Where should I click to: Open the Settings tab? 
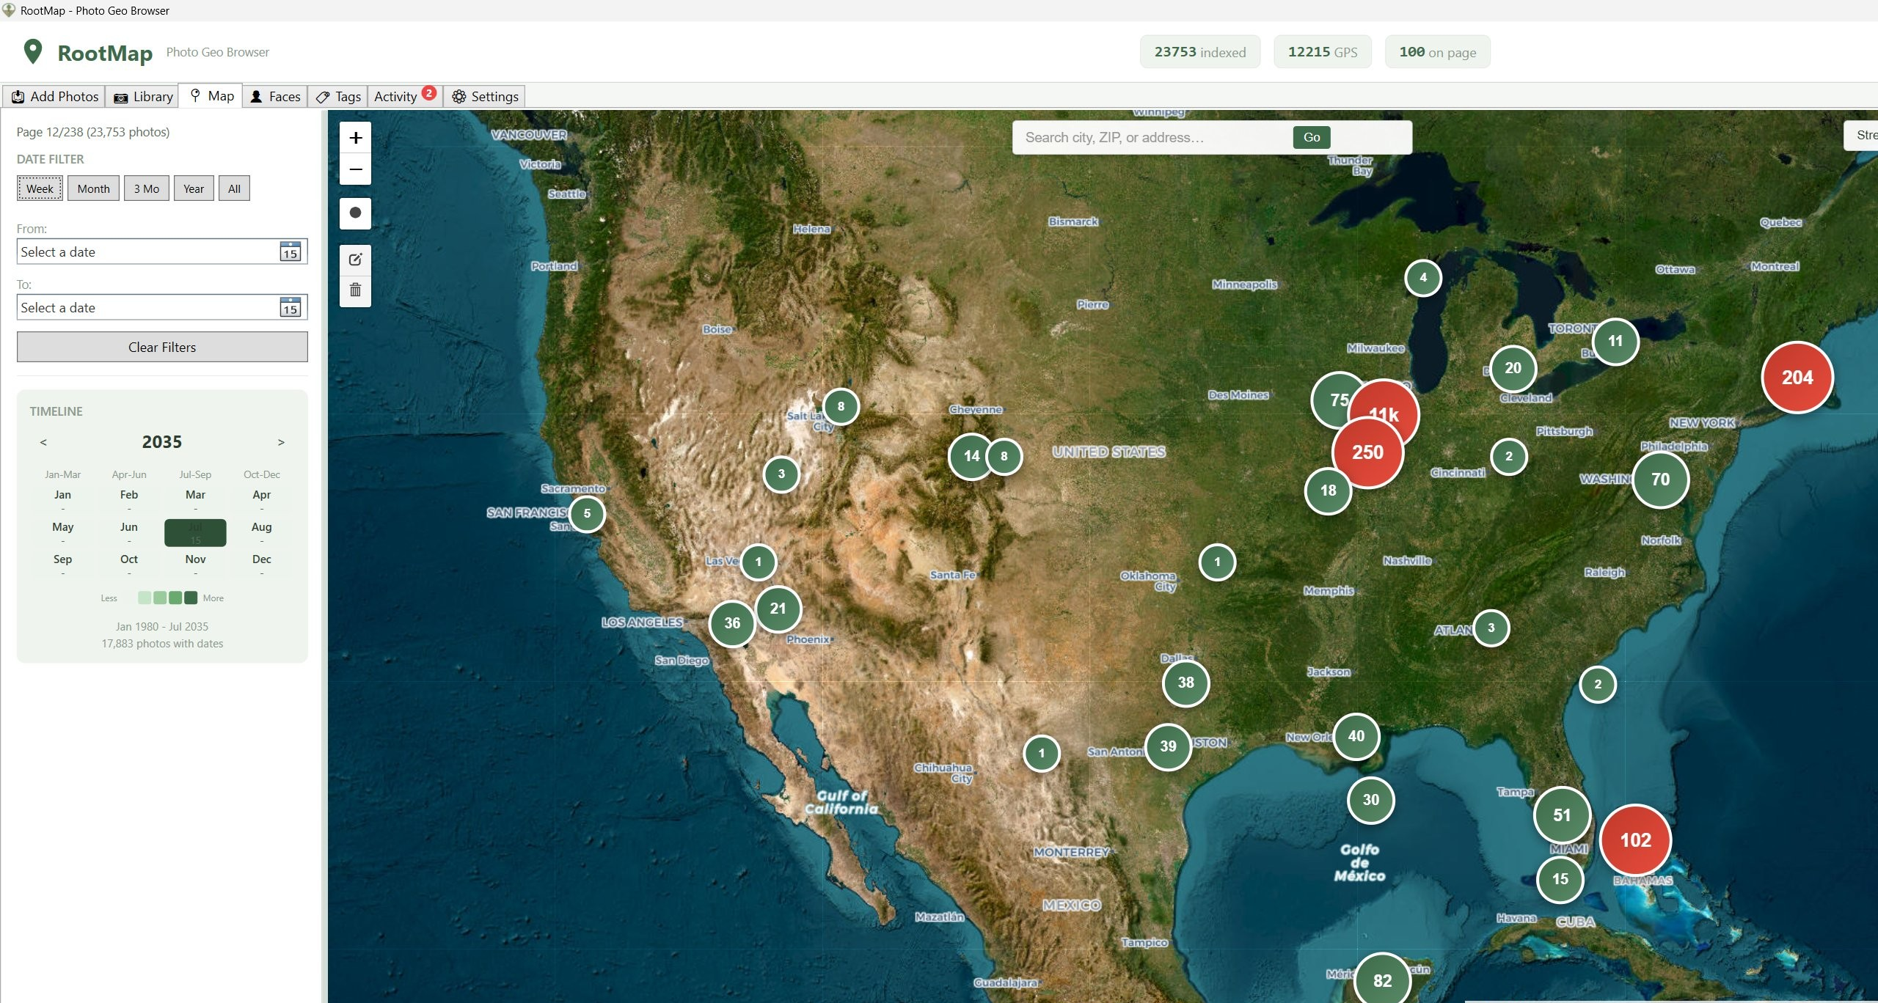(x=485, y=96)
